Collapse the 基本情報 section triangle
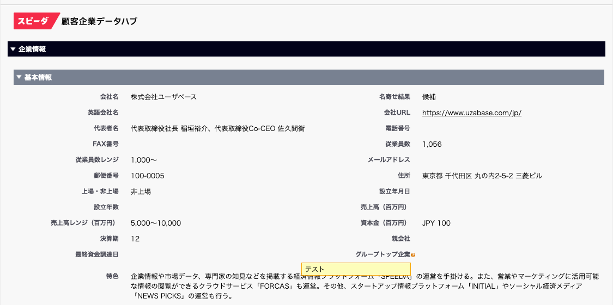Image resolution: width=613 pixels, height=305 pixels. pyautogui.click(x=19, y=78)
